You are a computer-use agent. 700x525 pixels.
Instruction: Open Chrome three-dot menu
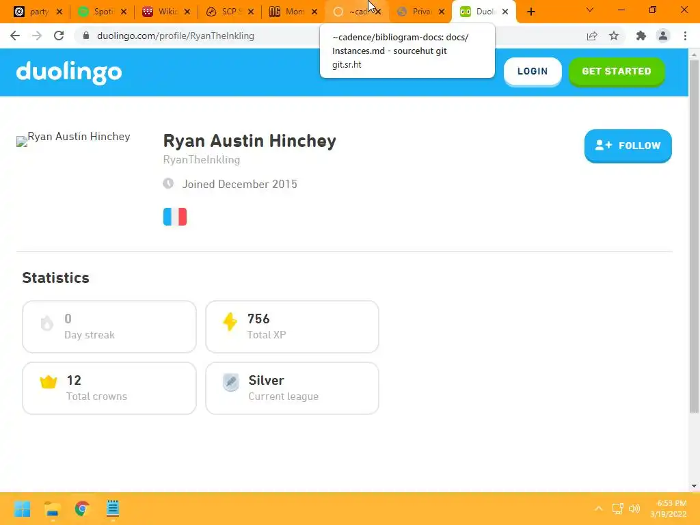click(685, 36)
